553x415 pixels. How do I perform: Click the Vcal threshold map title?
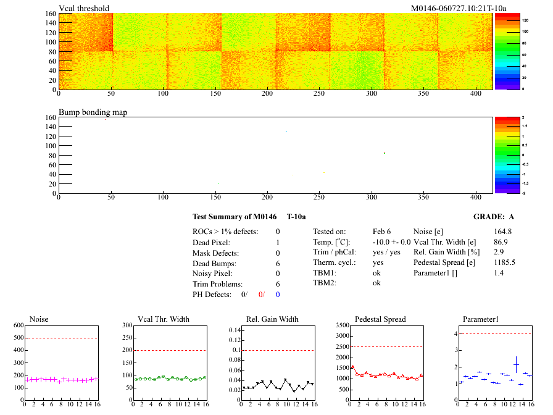tap(84, 8)
